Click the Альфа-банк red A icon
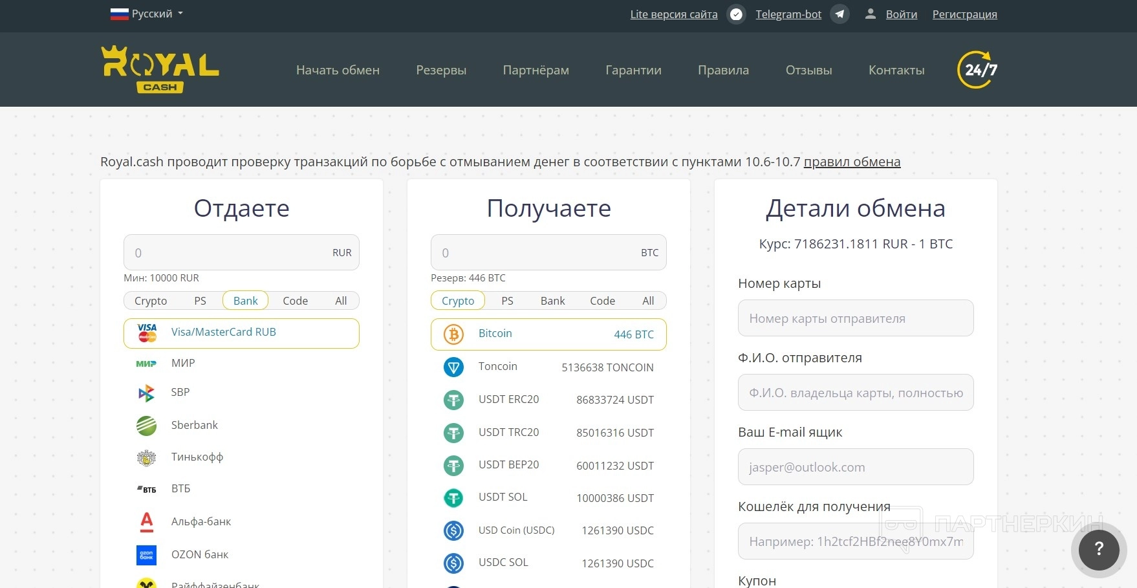Viewport: 1137px width, 588px height. tap(147, 522)
